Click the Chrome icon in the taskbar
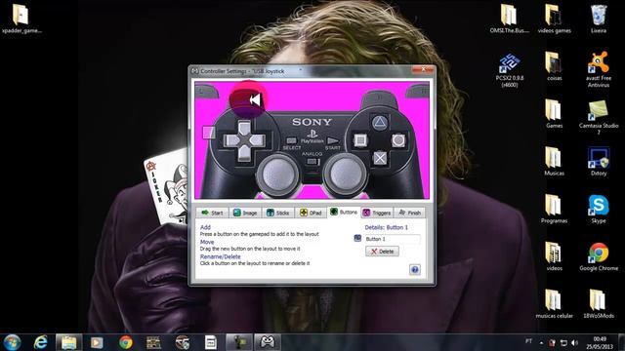Screen dimensions: 625x351 coord(126,342)
